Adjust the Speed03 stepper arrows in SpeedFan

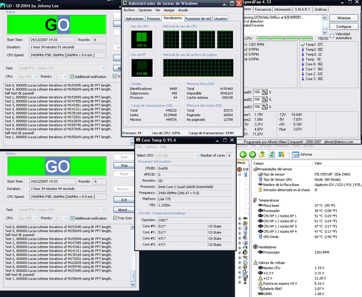tap(265, 107)
